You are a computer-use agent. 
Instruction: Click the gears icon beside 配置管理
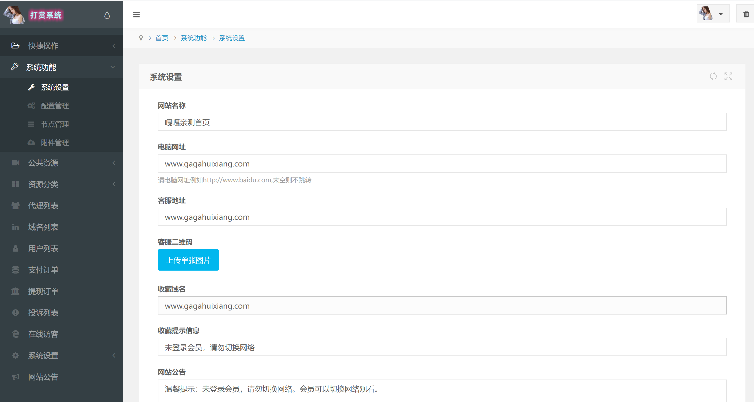[31, 106]
